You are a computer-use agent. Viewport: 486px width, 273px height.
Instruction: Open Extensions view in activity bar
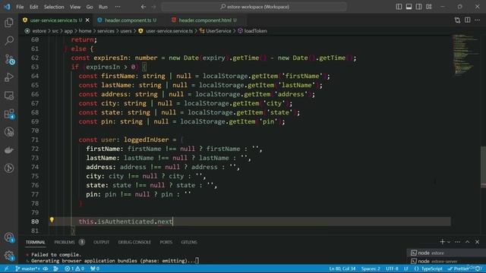pos(9,114)
